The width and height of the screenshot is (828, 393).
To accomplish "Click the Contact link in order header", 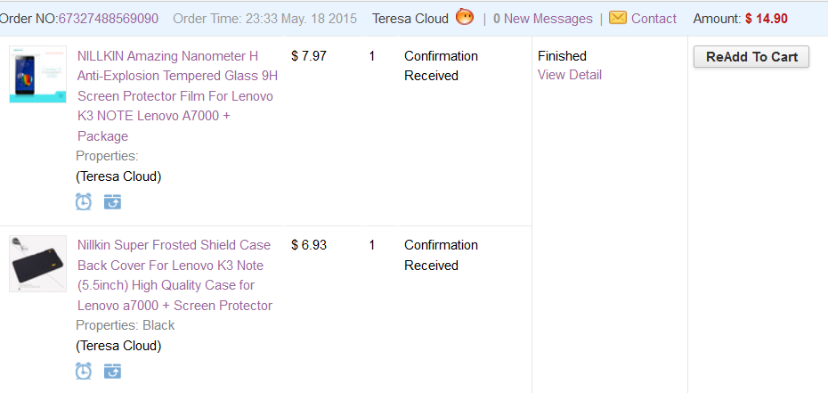I will tap(653, 19).
